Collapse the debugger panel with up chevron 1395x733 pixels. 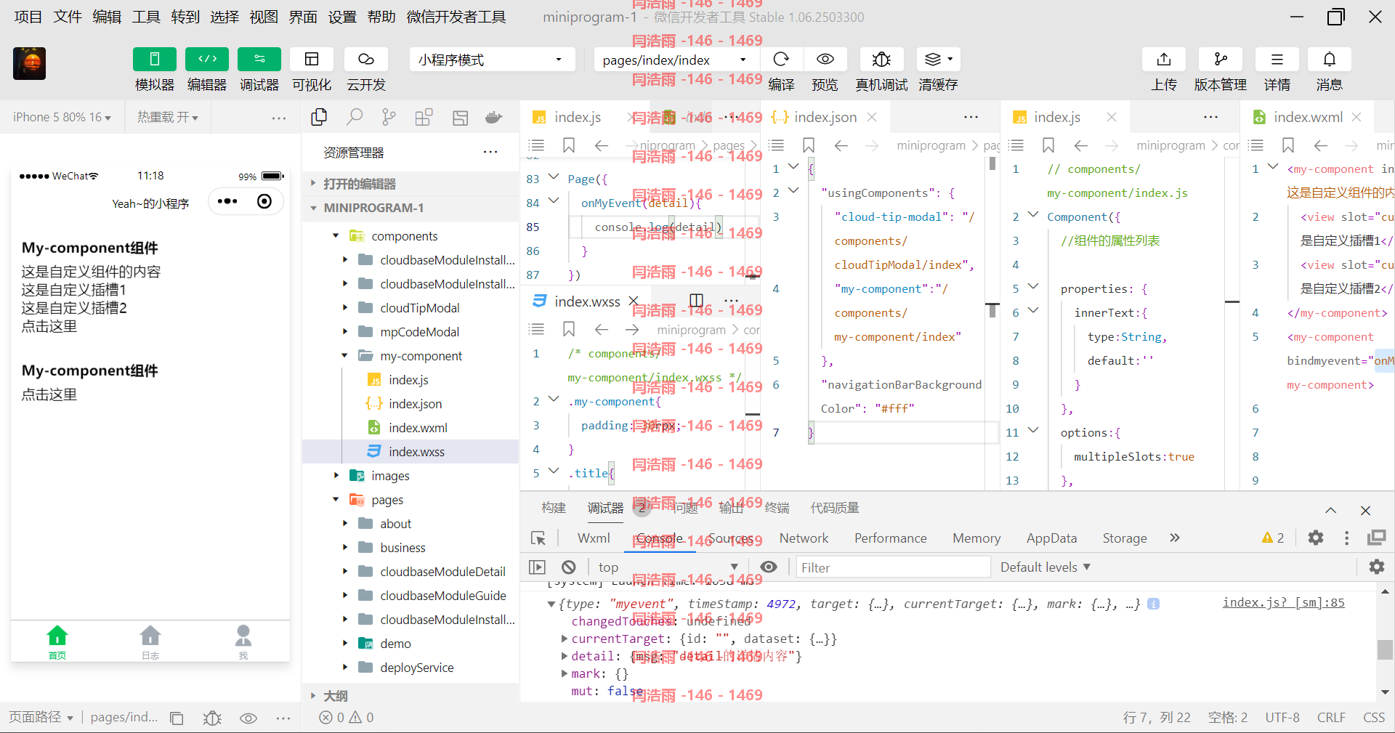pyautogui.click(x=1330, y=510)
